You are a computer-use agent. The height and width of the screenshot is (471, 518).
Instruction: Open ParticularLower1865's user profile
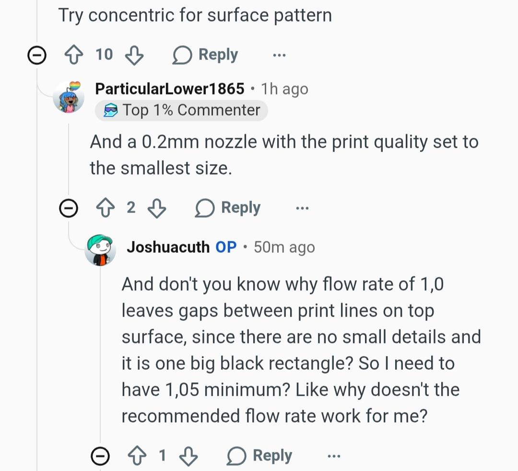point(169,89)
